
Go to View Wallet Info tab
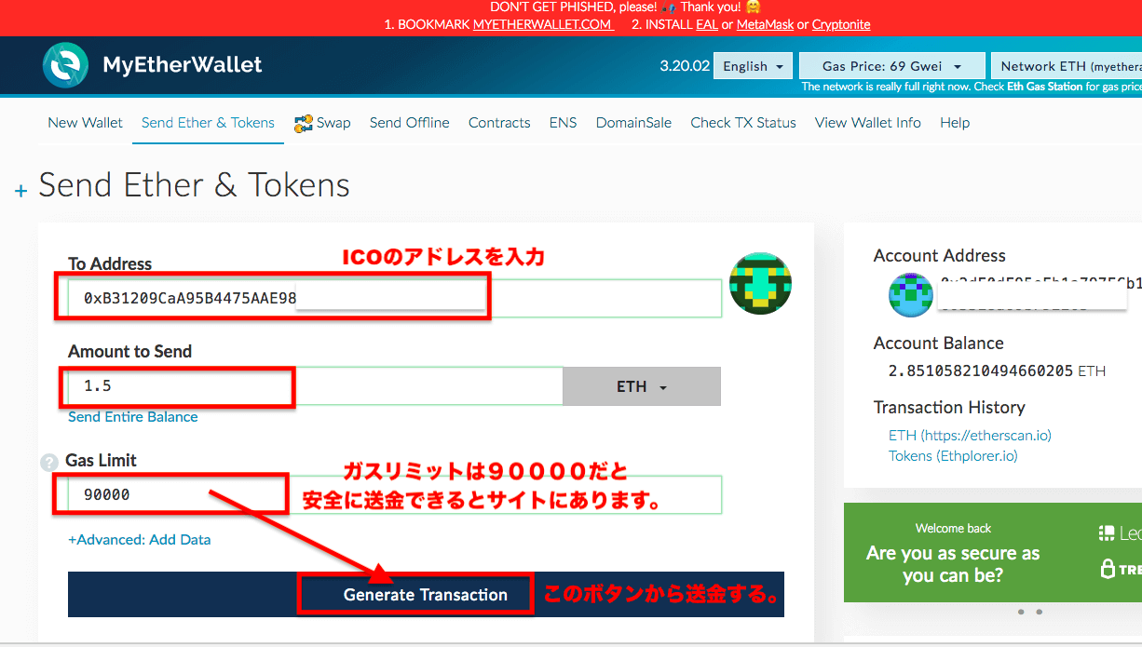(x=868, y=123)
